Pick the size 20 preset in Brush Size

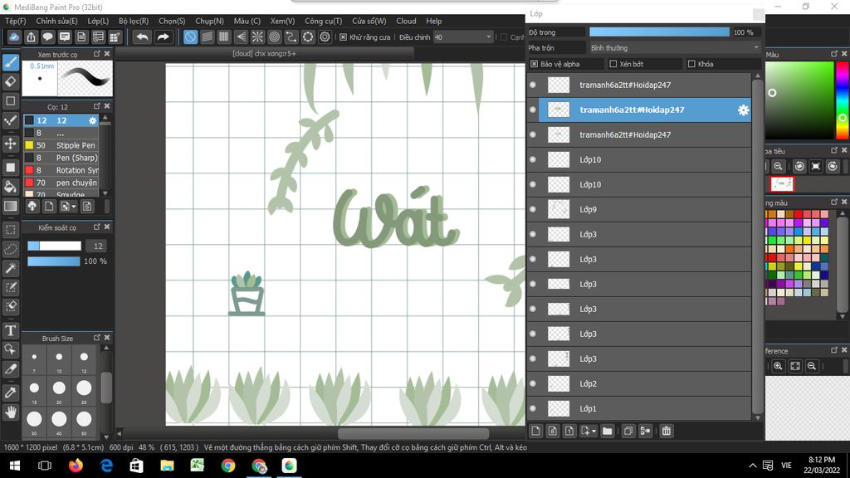[x=59, y=388]
